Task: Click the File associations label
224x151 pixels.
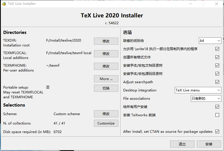Action: (137, 99)
